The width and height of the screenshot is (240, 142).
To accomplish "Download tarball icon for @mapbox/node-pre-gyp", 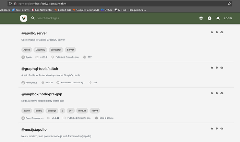I will [x=222, y=93].
